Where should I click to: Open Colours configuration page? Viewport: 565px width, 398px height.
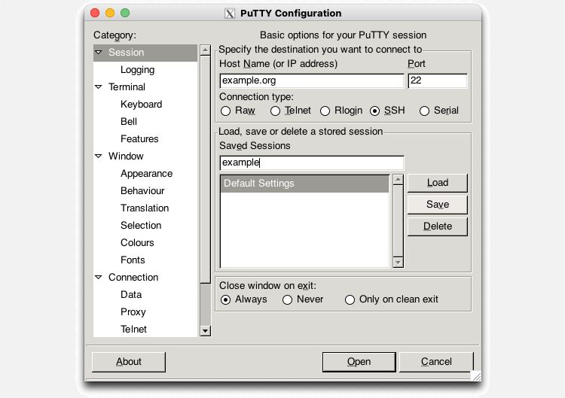(137, 243)
